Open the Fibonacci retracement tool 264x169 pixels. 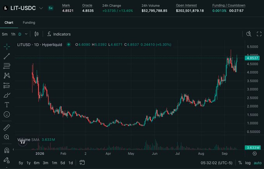7,66
